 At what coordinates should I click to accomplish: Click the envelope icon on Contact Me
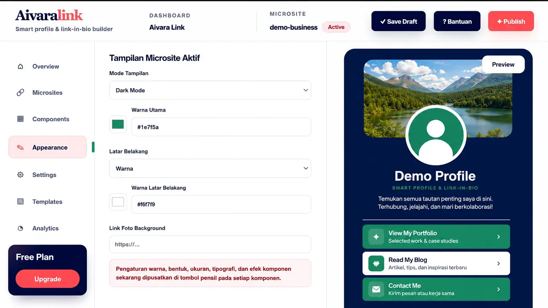coord(376,289)
